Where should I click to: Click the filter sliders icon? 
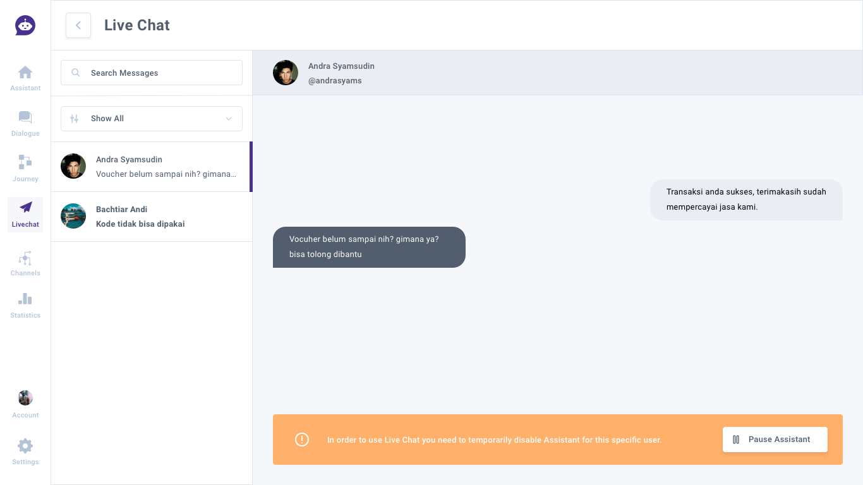pyautogui.click(x=75, y=119)
